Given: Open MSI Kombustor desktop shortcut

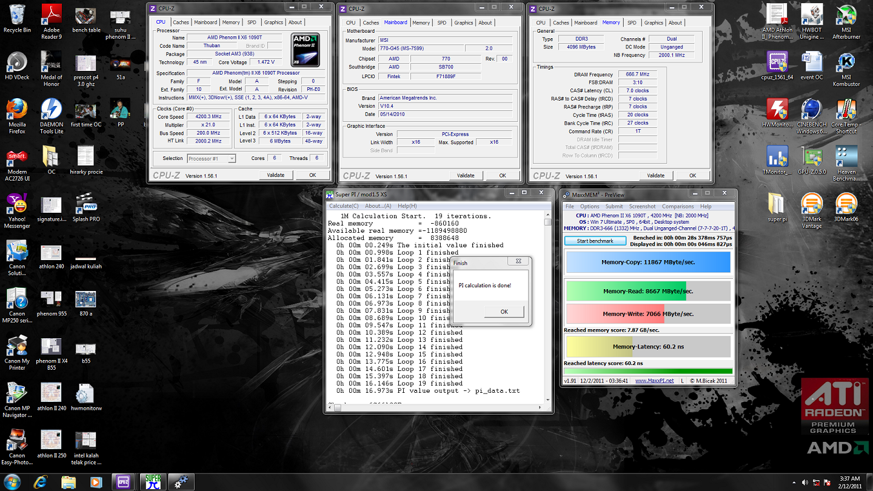Looking at the screenshot, I should click(x=846, y=70).
